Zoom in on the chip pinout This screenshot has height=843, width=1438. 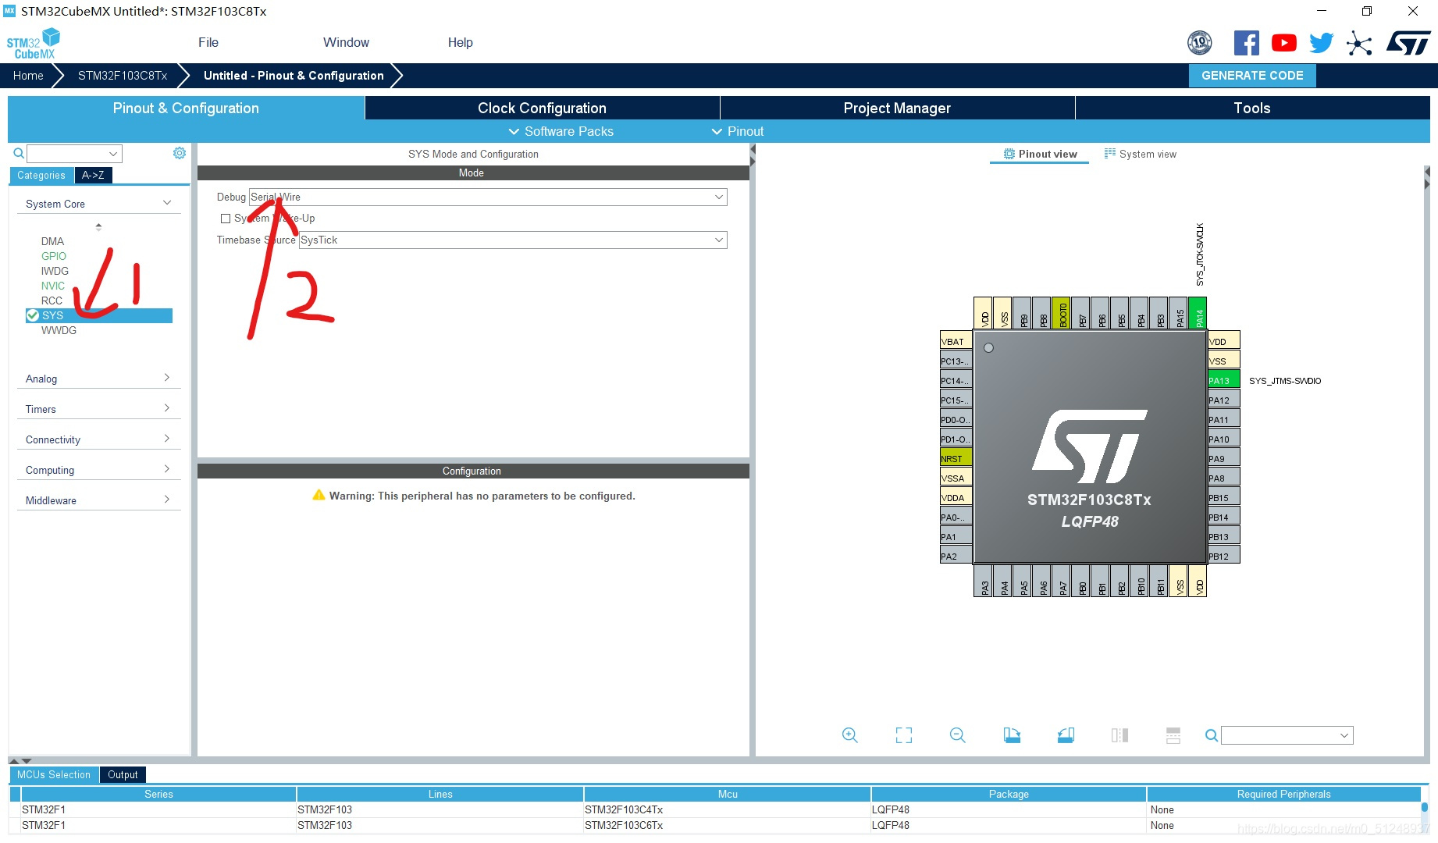point(849,735)
